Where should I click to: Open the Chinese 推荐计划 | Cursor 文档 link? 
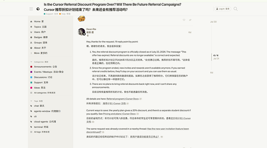(114, 103)
